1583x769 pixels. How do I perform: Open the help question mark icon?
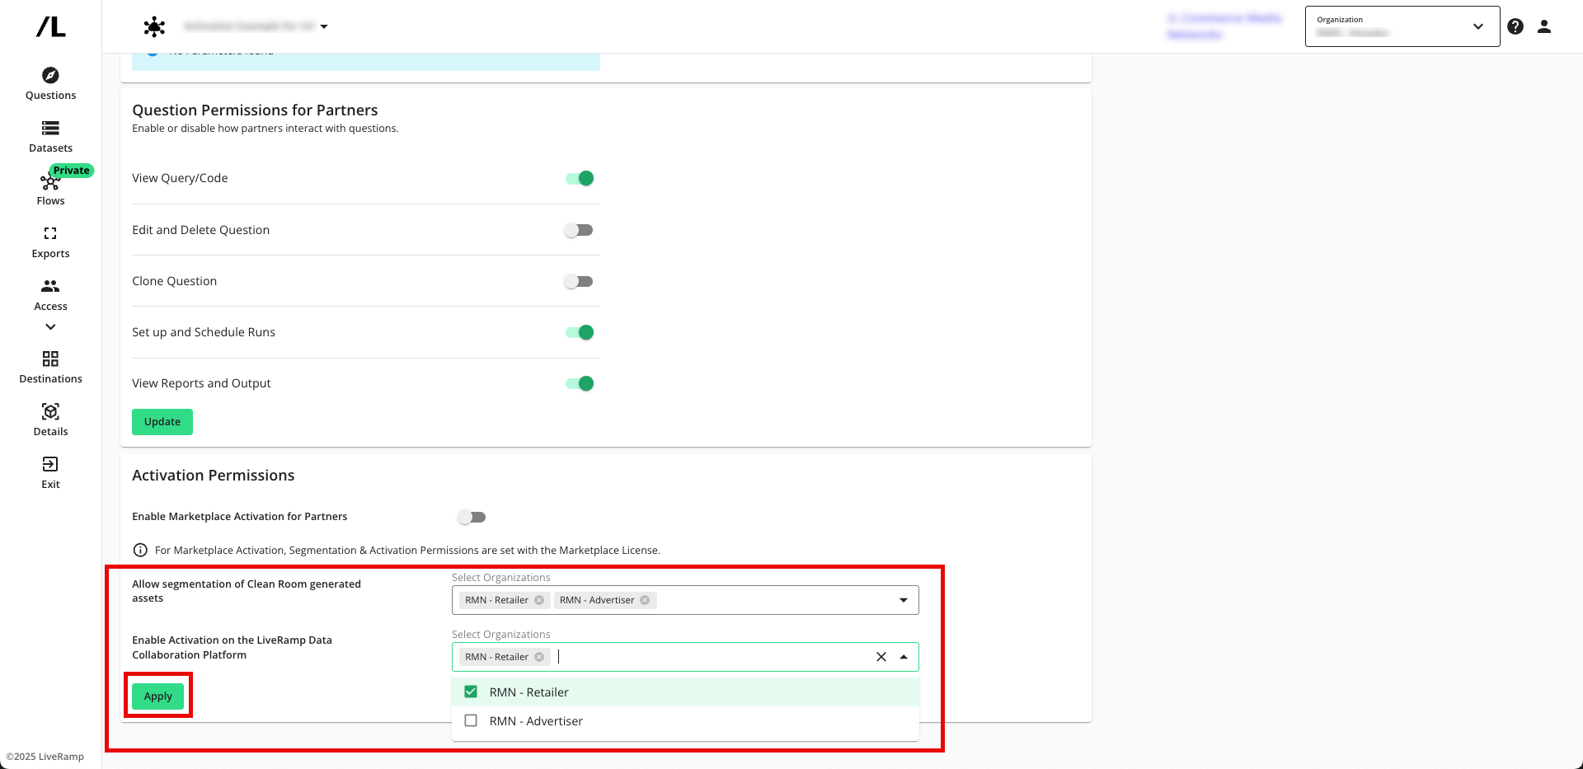tap(1515, 26)
